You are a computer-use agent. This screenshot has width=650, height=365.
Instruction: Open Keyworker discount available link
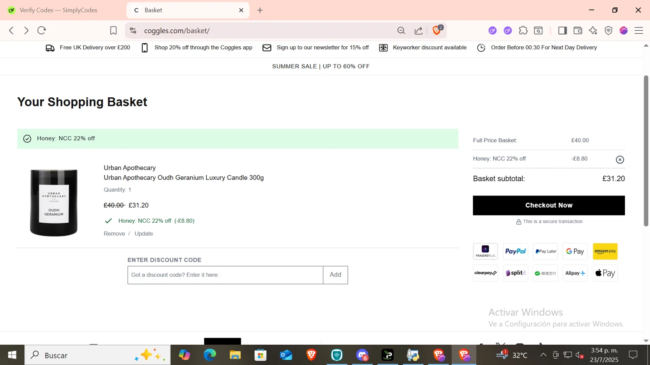pyautogui.click(x=422, y=48)
